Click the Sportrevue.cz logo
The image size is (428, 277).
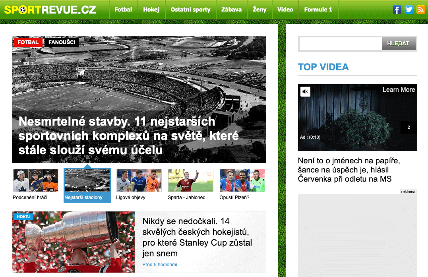[x=50, y=10]
